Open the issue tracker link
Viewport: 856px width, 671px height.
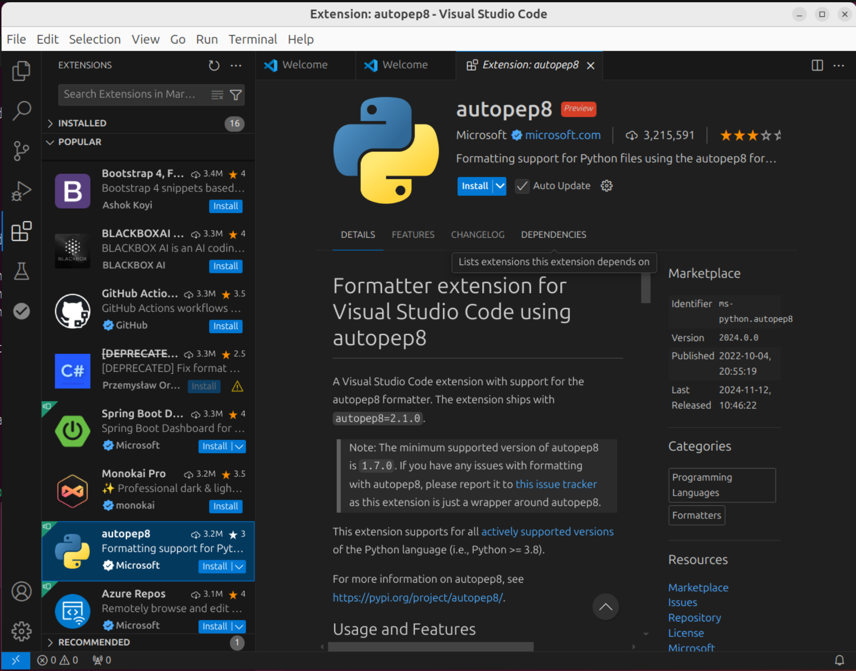pos(556,484)
